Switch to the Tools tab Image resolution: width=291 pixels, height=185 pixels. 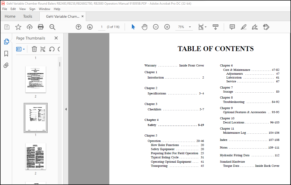28,16
